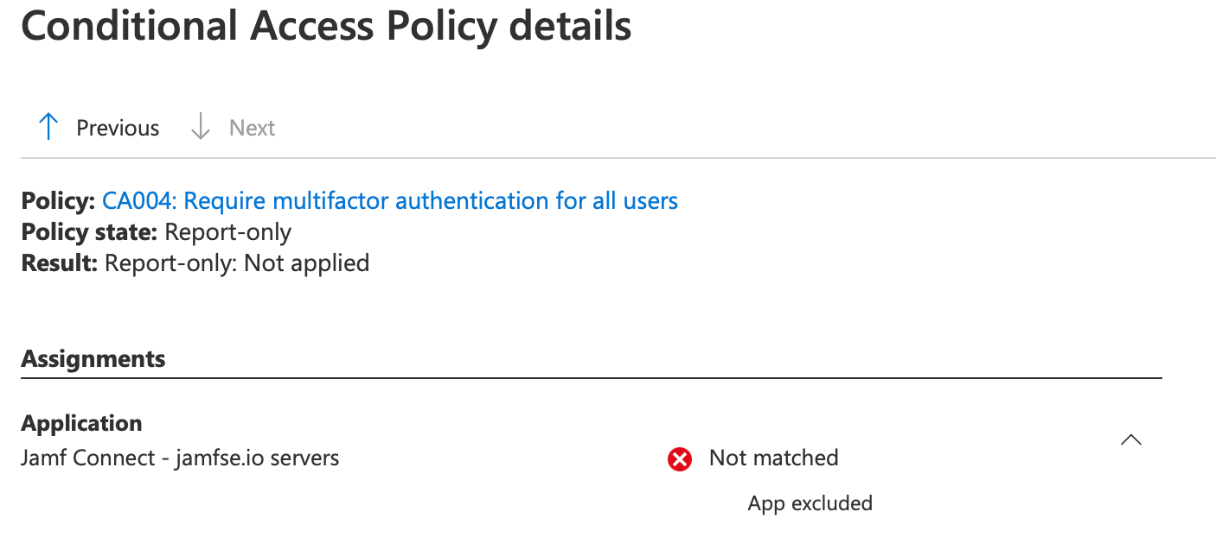The height and width of the screenshot is (537, 1216).
Task: Click the red X not-matched icon
Action: click(680, 460)
